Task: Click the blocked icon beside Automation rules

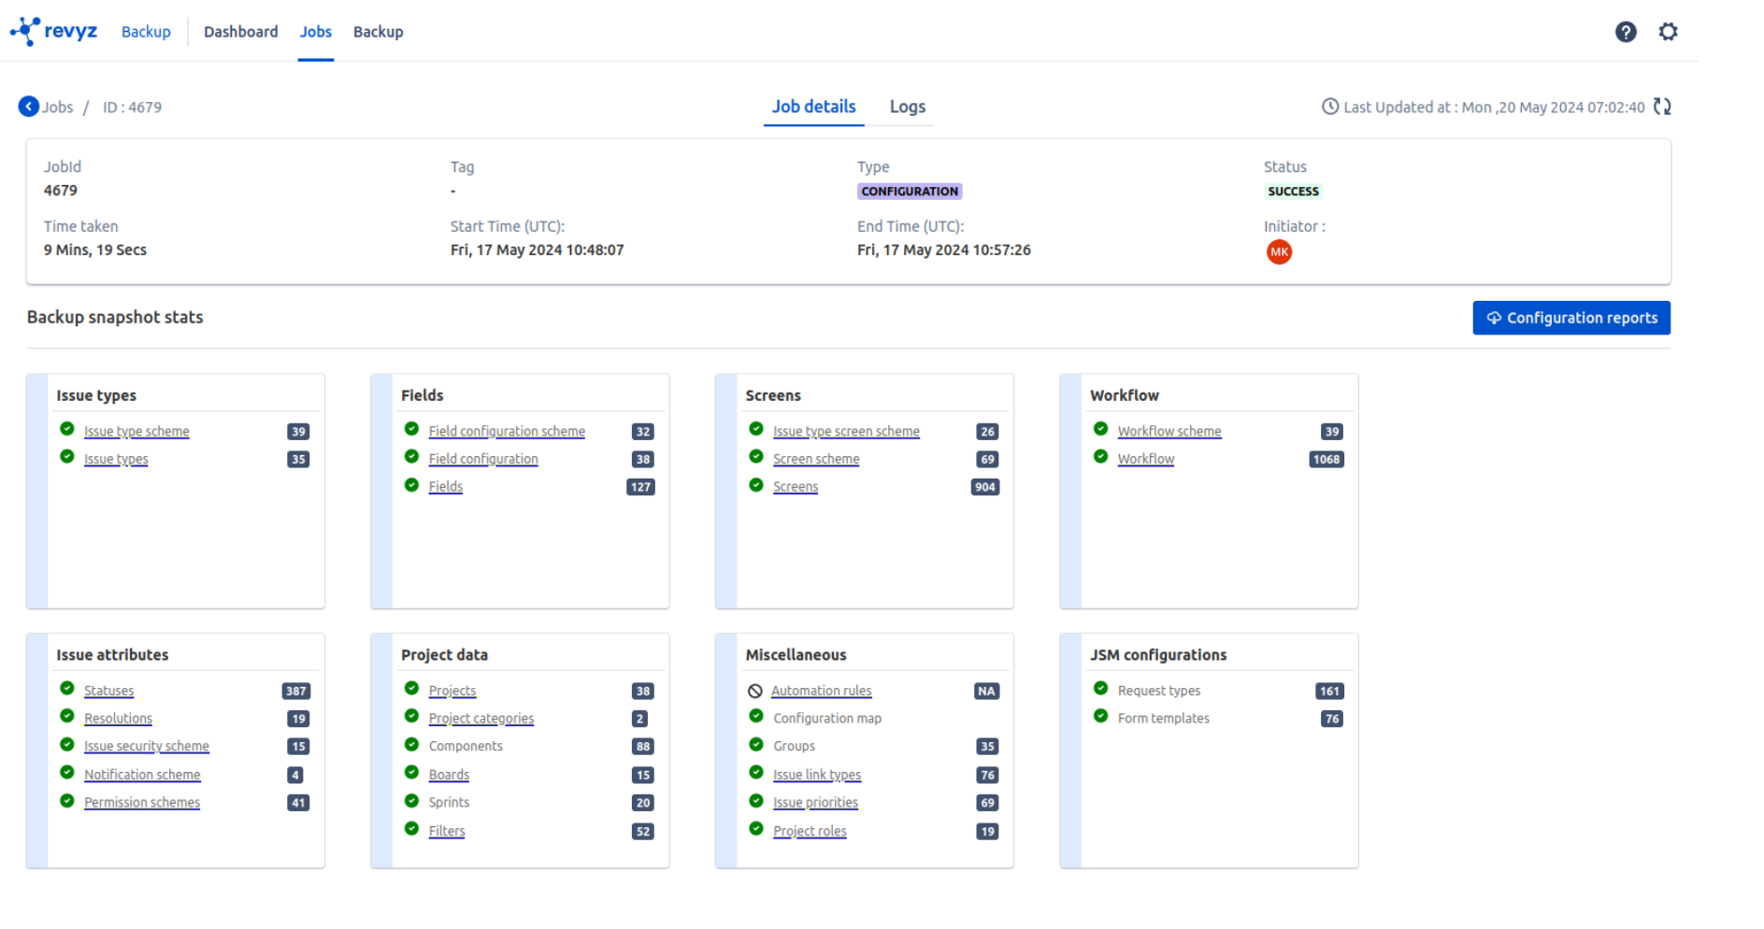Action: (x=755, y=692)
